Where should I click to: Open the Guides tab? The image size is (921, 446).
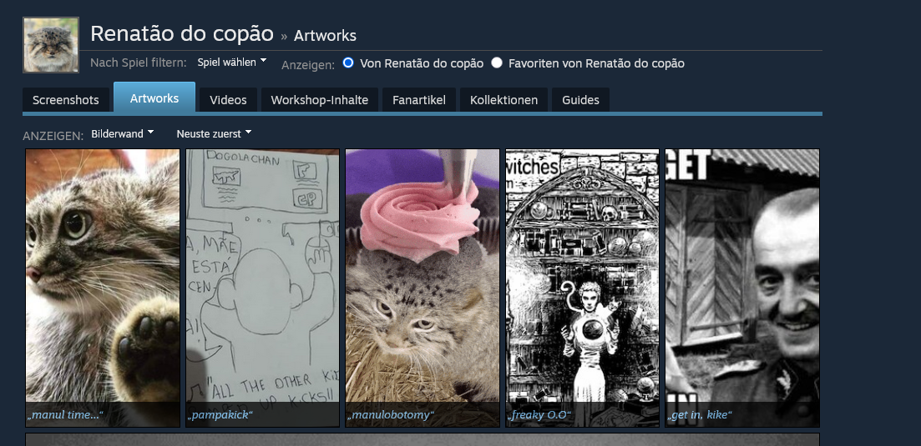pos(580,100)
